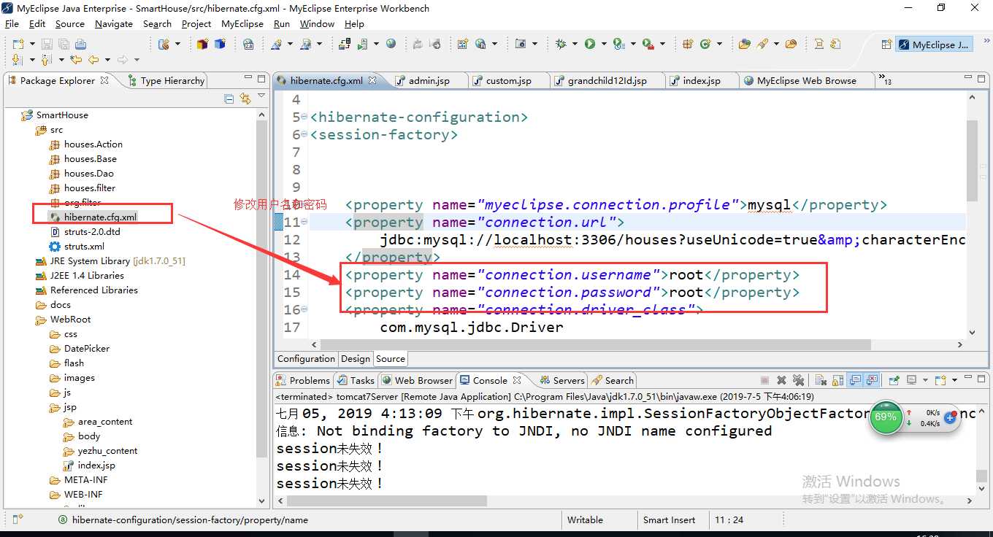
Task: Click the Remove Launch icon in Console
Action: 781,380
